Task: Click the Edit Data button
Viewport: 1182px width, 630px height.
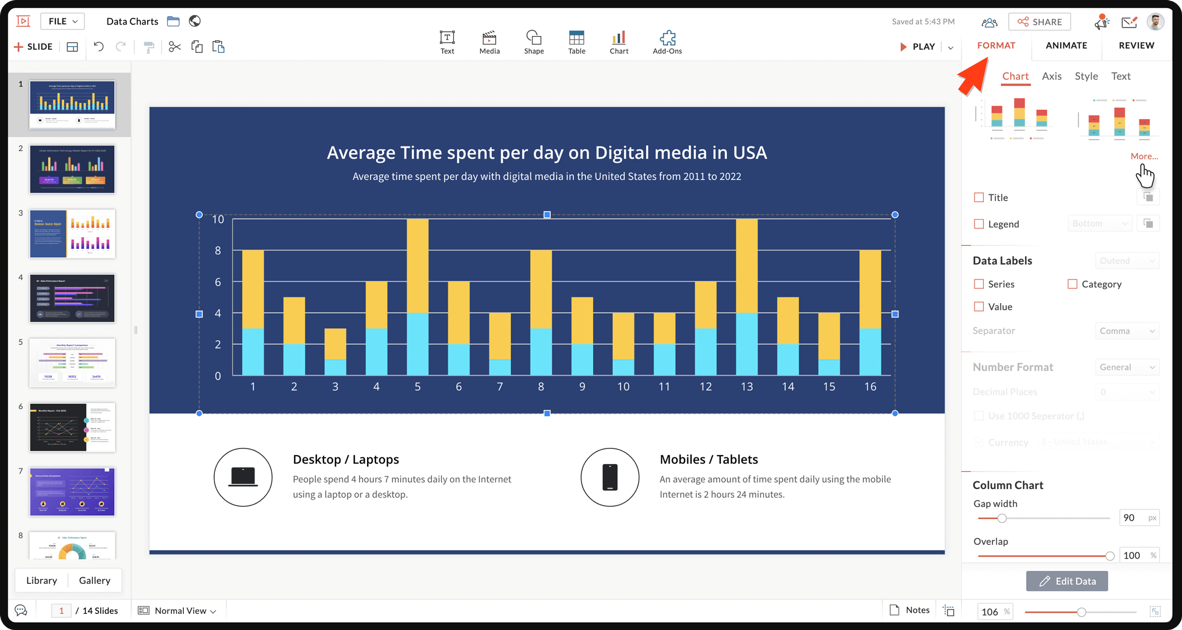Action: point(1067,581)
